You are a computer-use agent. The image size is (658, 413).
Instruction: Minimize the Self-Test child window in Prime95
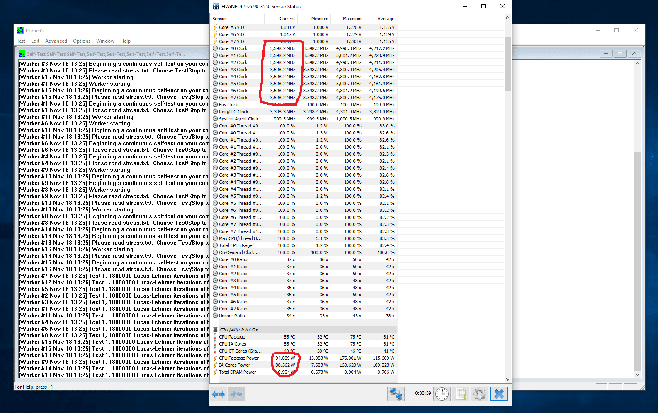tap(606, 54)
